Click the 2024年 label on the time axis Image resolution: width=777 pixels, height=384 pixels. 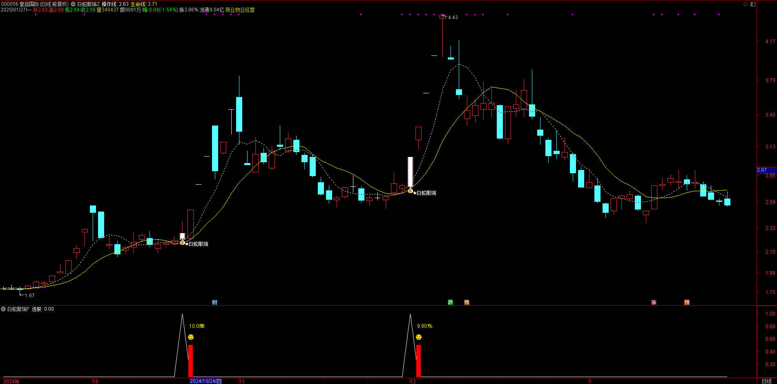11,381
